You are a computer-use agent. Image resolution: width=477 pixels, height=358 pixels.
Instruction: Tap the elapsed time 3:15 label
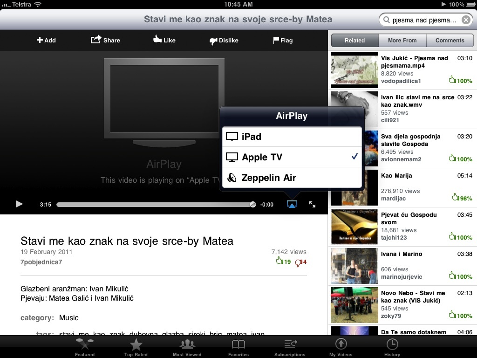pos(46,205)
